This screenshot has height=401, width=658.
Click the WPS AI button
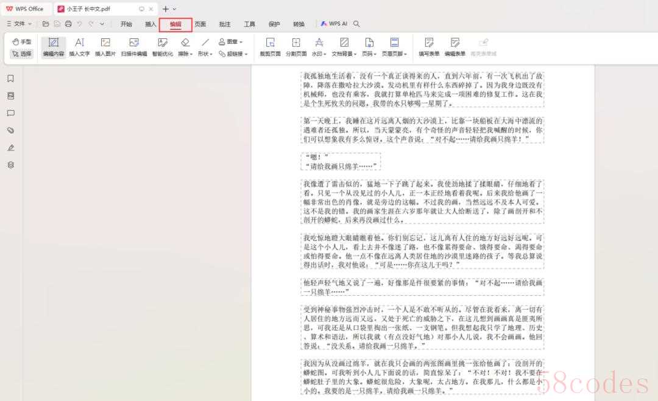point(334,24)
